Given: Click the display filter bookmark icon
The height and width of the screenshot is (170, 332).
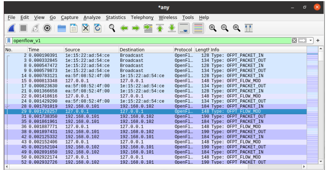Looking at the screenshot, I should click(9, 40).
